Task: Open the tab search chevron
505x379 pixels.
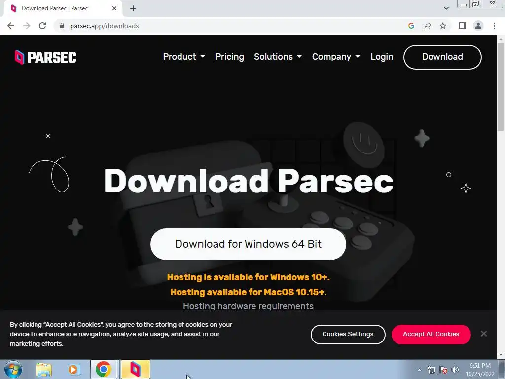Action: (446, 8)
